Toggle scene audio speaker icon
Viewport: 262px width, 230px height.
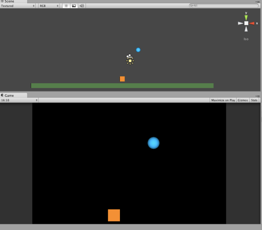[82, 6]
